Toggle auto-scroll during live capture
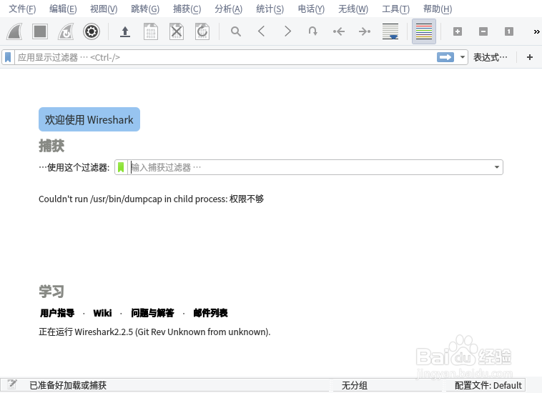 tap(390, 31)
